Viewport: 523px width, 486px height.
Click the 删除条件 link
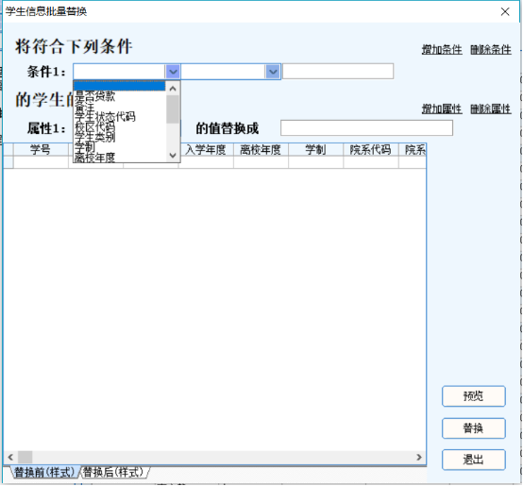491,50
